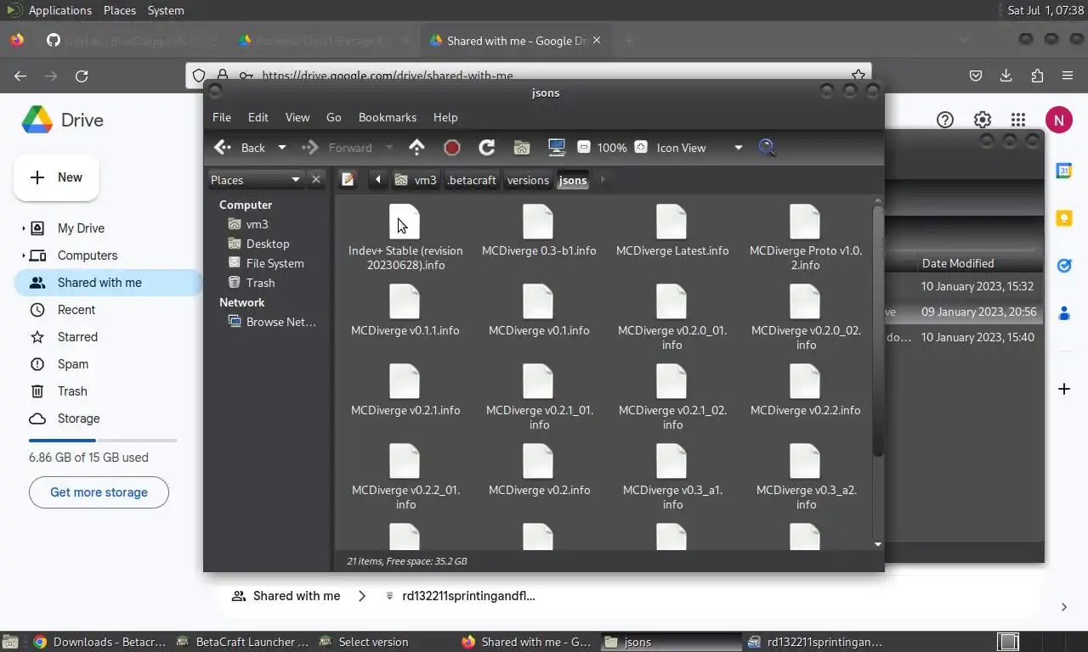The width and height of the screenshot is (1088, 652).
Task: Open the Places sidebar dropdown
Action: [257, 180]
